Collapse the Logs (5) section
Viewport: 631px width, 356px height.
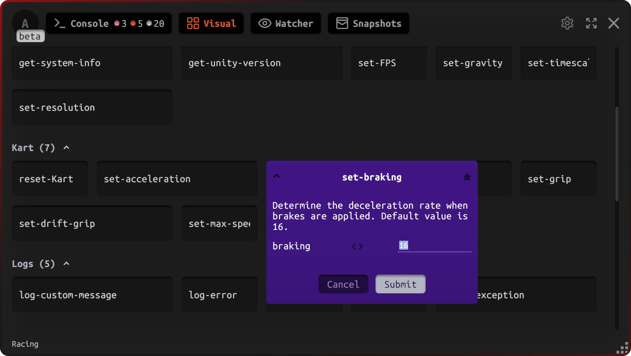66,264
